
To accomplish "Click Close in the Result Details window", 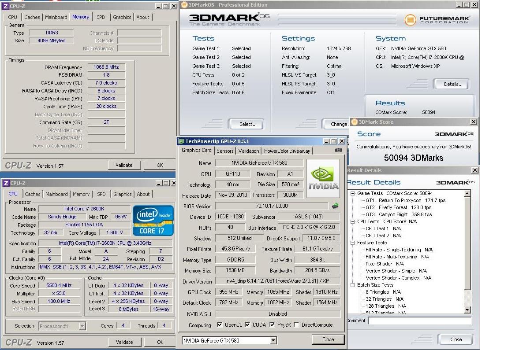I will pyautogui.click(x=456, y=339).
